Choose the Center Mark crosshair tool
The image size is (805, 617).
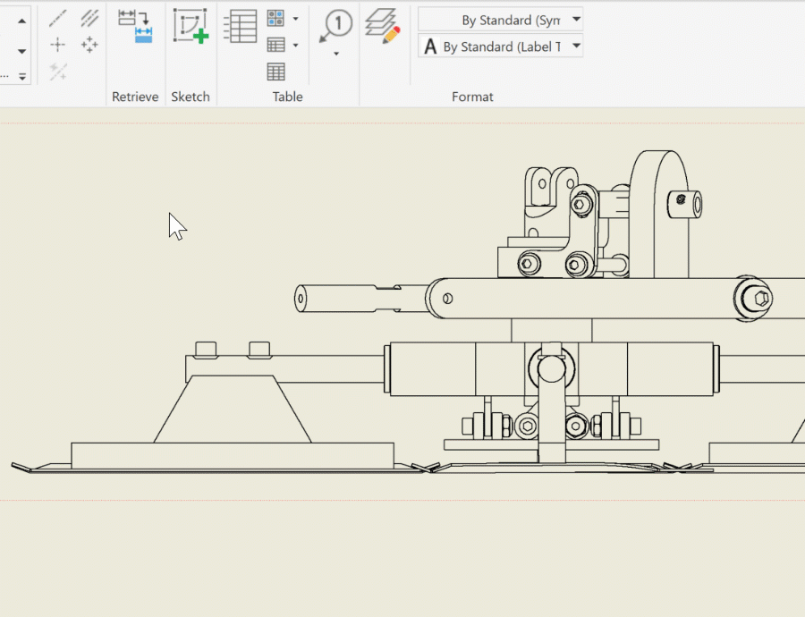tap(58, 45)
